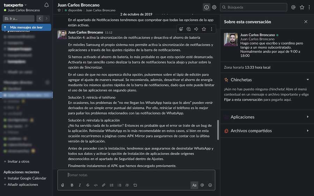Toggle the Aa formatting toolbar button
Screen dimensions: 314x196
click(194, 185)
